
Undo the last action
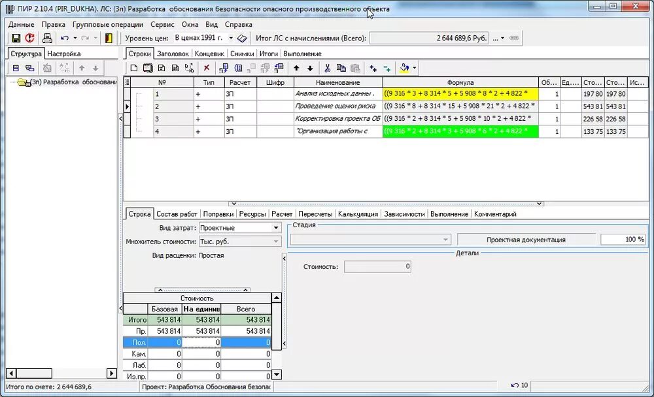click(65, 39)
